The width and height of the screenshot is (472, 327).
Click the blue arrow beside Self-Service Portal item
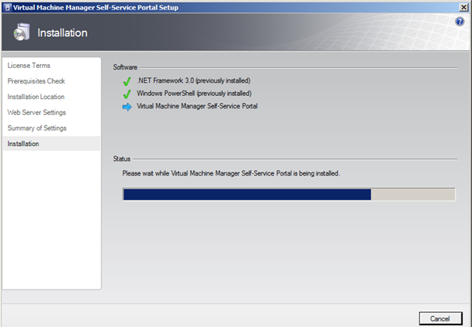point(127,107)
